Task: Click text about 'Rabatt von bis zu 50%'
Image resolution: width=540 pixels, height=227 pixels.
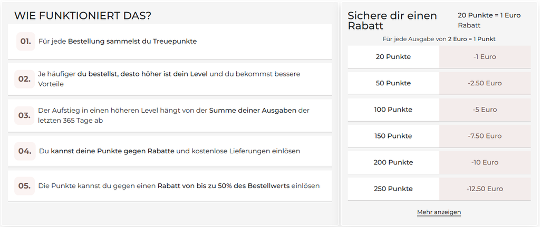Action: click(x=179, y=186)
